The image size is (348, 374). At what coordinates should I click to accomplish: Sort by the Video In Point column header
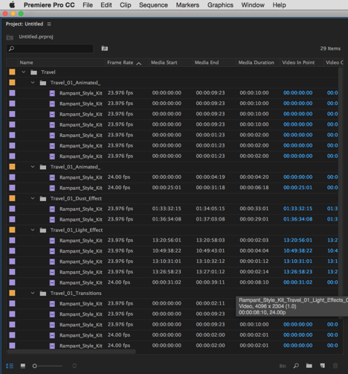[298, 63]
